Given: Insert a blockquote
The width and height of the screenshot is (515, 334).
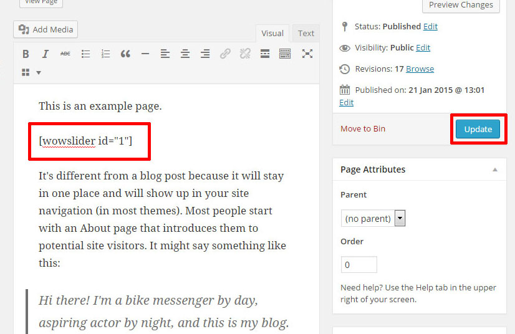Looking at the screenshot, I should click(125, 54).
